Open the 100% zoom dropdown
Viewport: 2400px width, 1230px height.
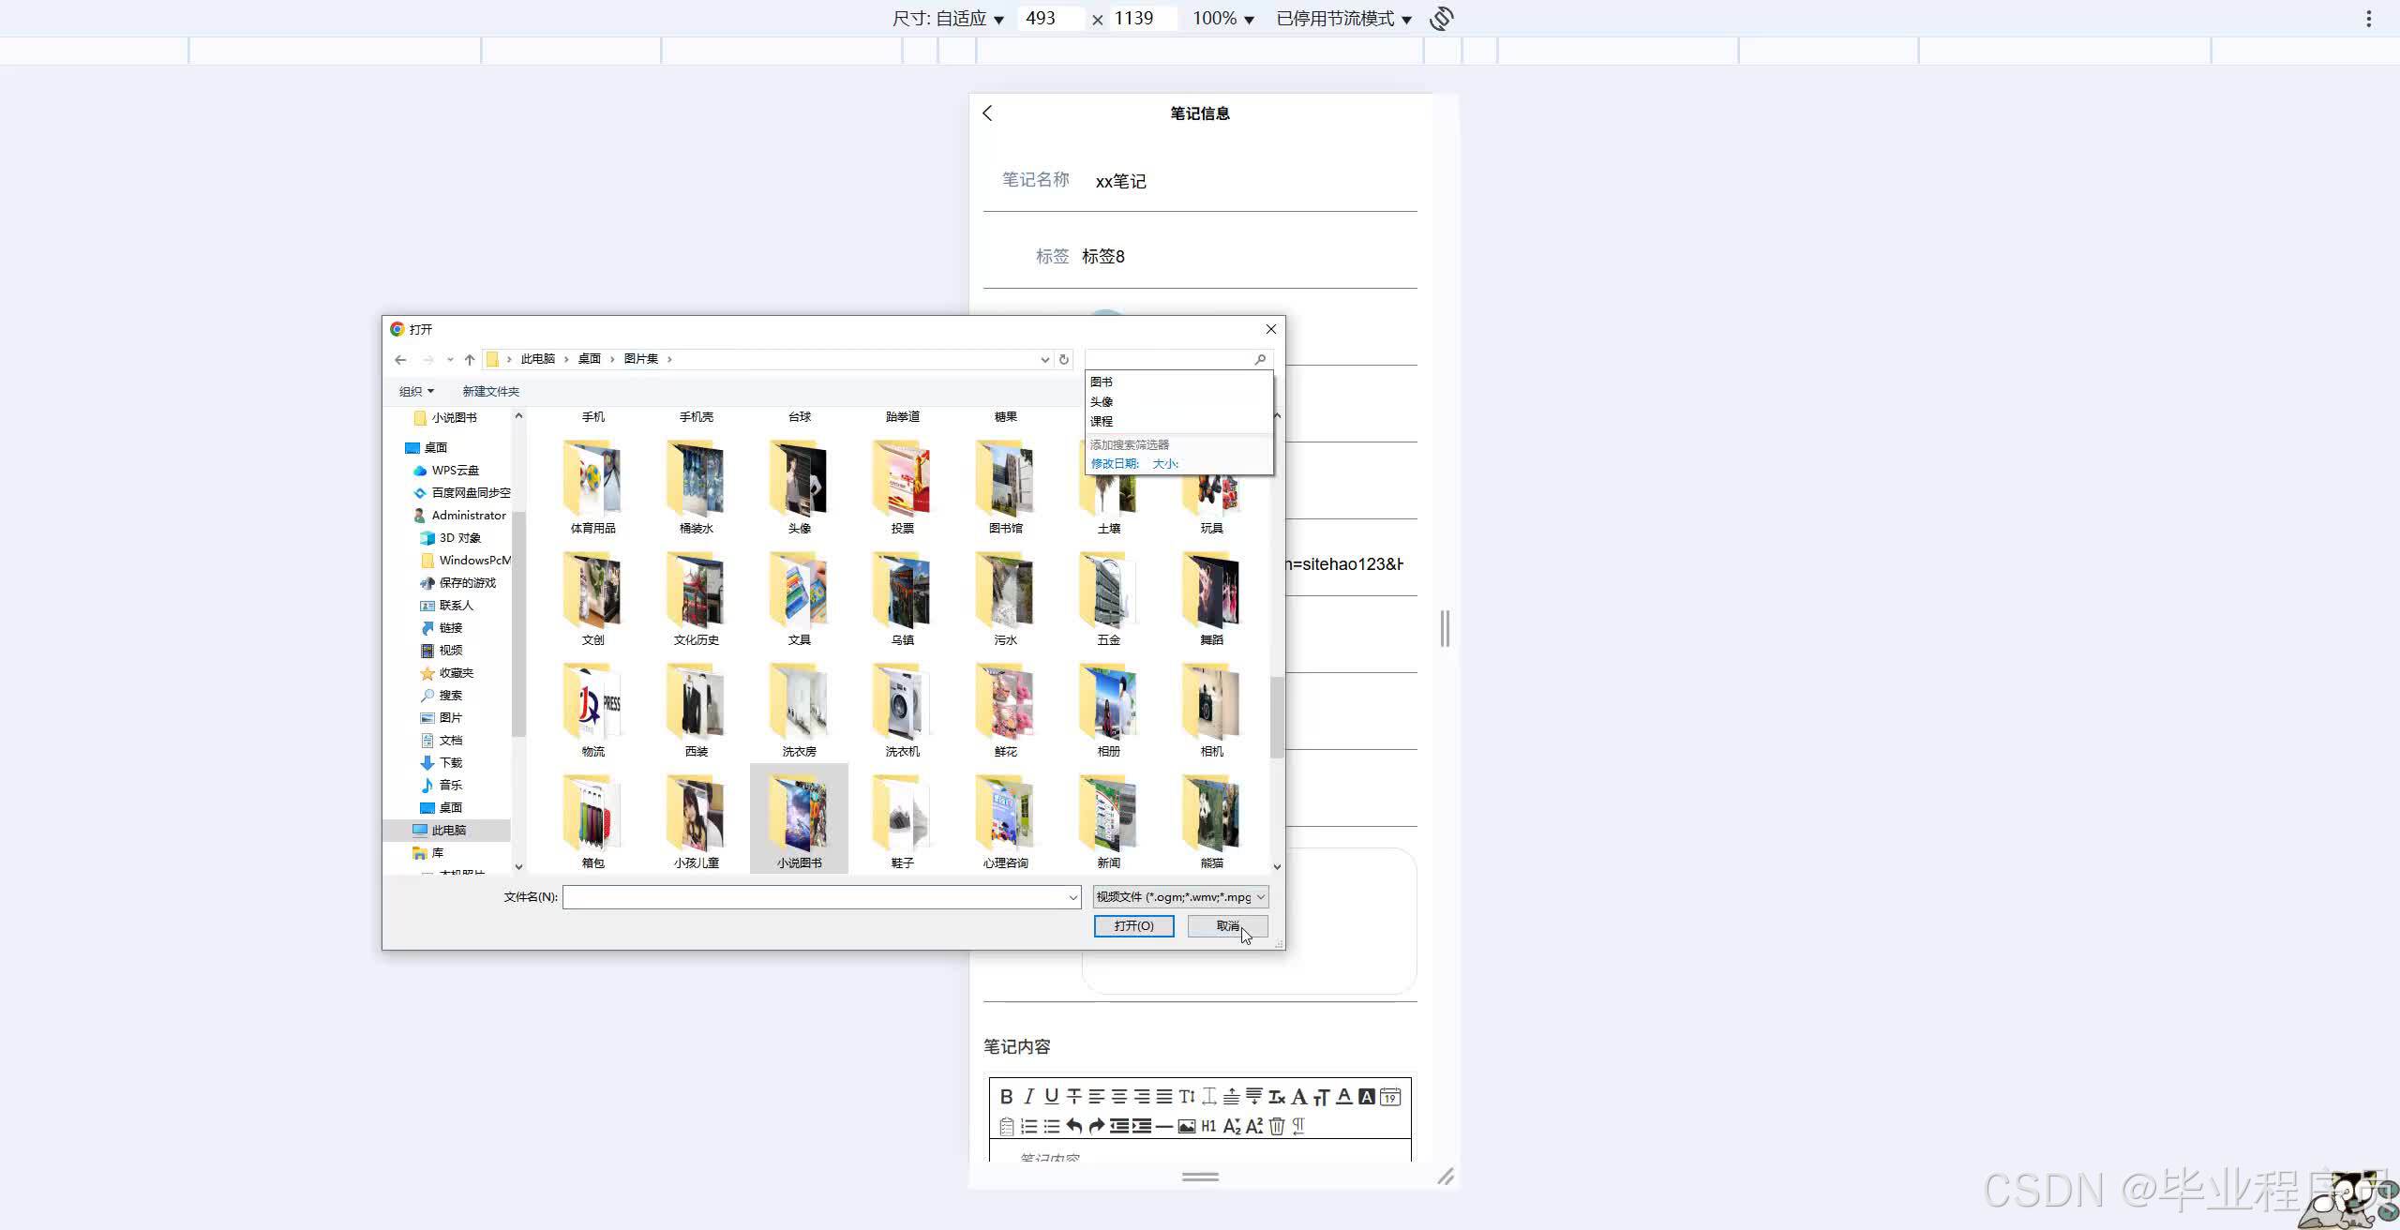point(1222,19)
